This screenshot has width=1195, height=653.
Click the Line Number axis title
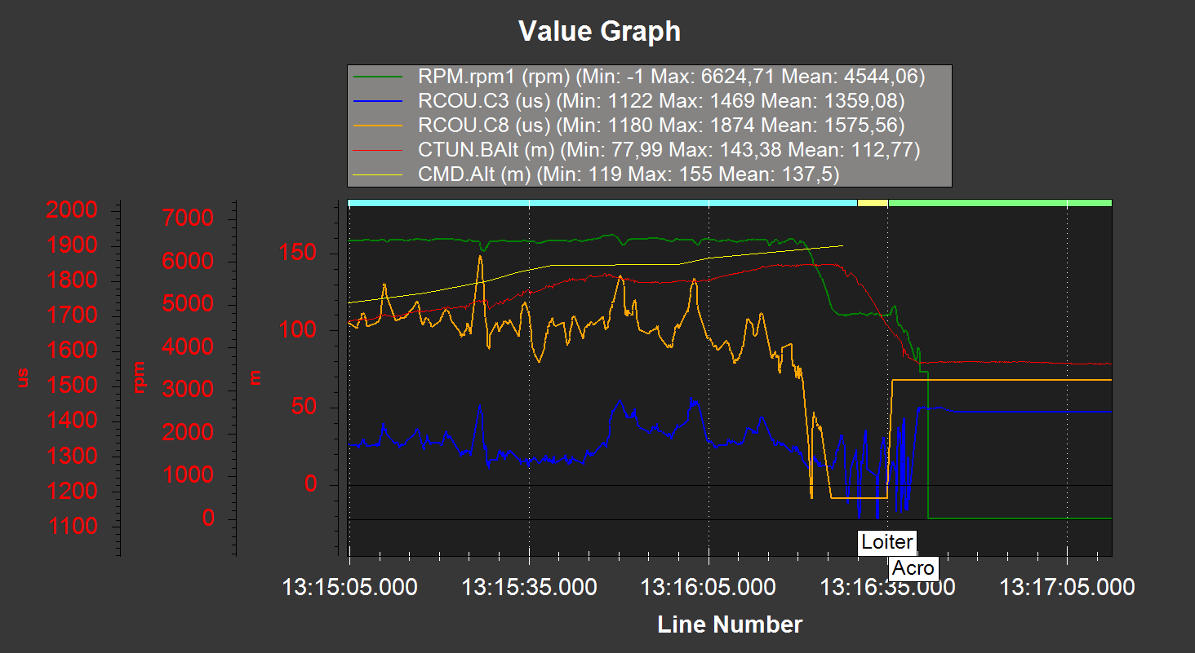(x=730, y=624)
